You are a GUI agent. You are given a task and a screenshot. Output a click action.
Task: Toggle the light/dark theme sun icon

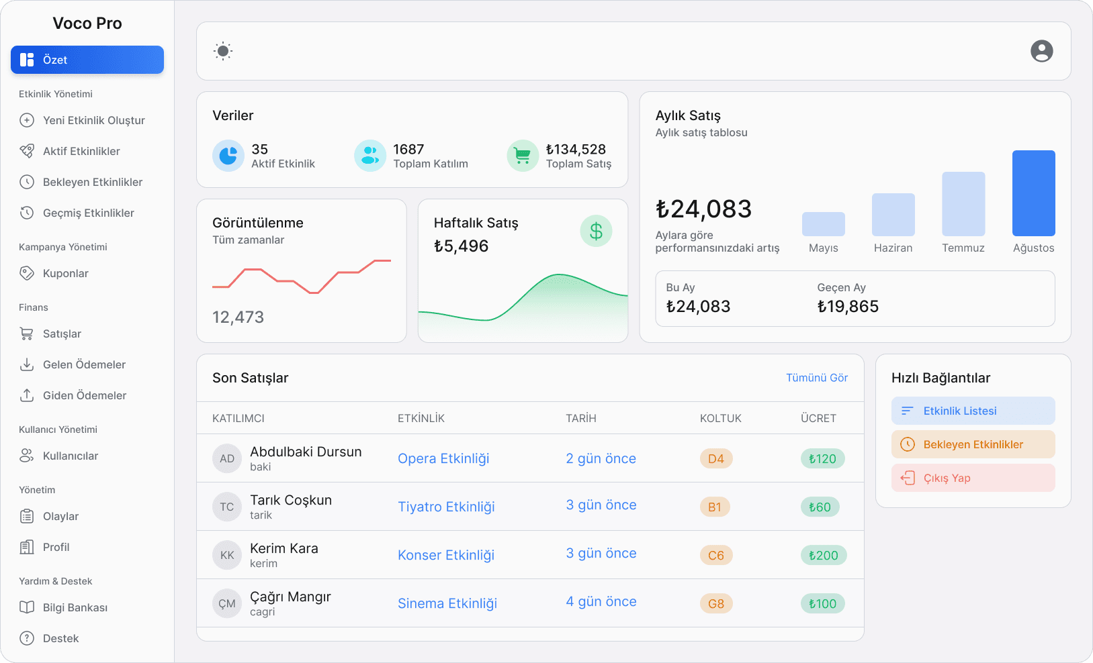pos(223,51)
